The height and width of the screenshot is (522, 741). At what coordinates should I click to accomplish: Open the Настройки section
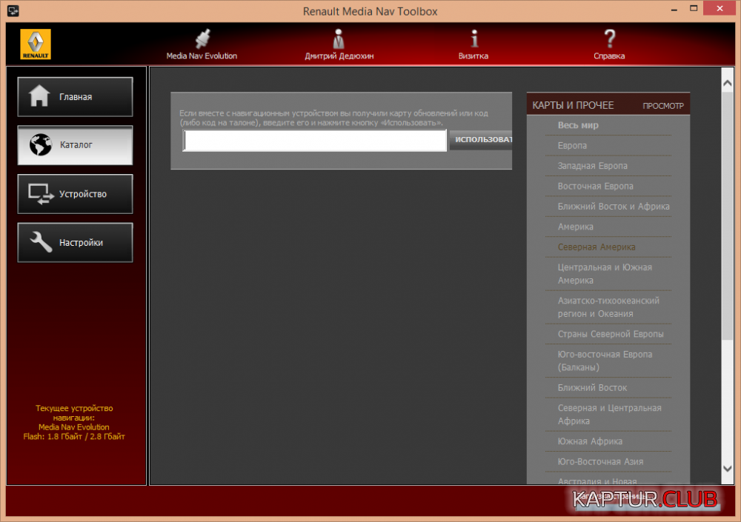click(75, 242)
